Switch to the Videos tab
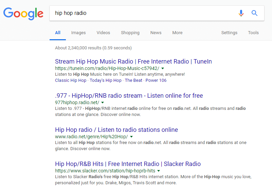 pos(103,33)
